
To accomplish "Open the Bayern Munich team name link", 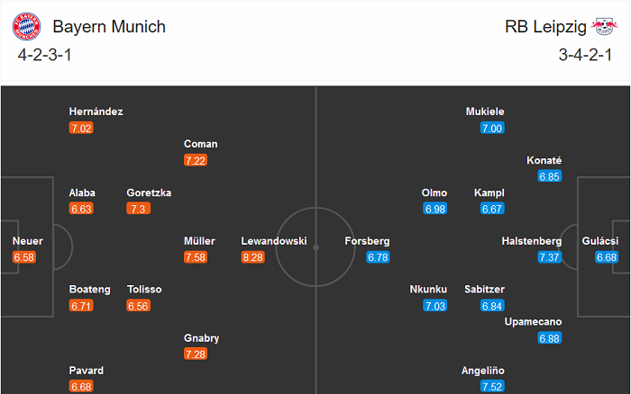I will tap(109, 27).
